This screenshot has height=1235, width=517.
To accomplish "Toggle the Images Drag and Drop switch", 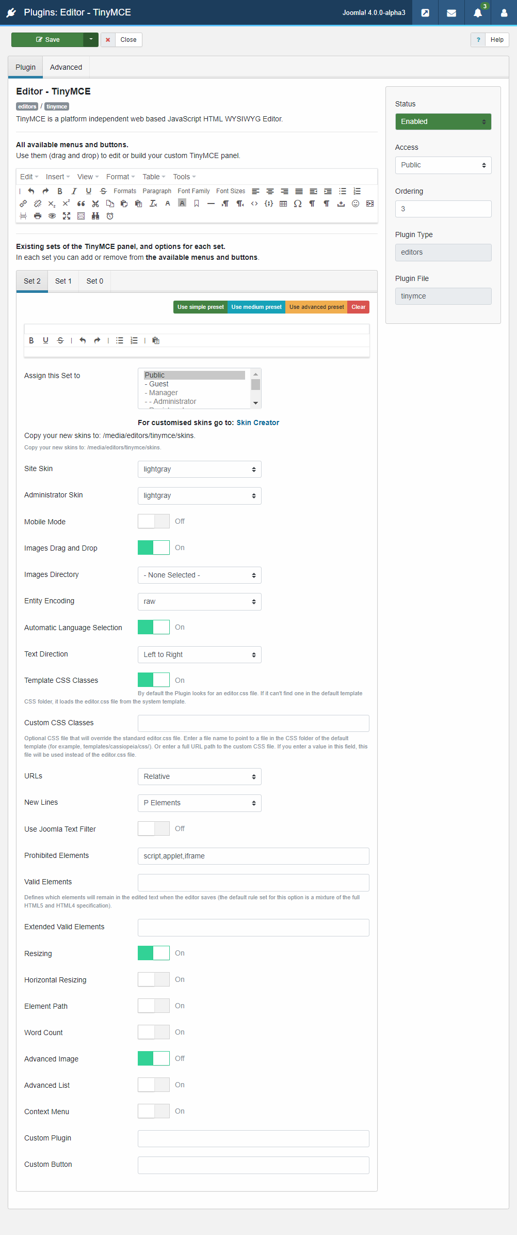I will (154, 548).
